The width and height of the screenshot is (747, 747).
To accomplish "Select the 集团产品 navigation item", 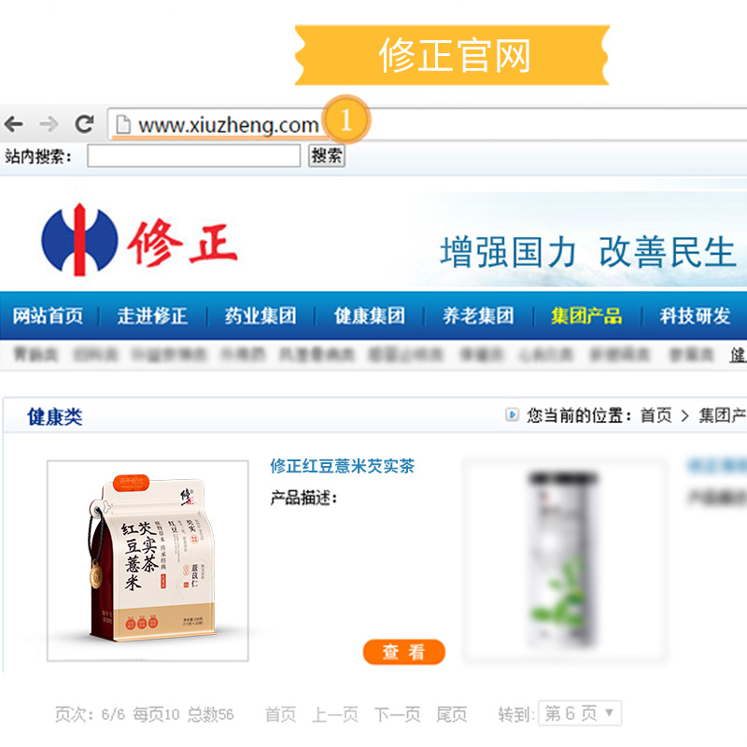I will point(587,316).
